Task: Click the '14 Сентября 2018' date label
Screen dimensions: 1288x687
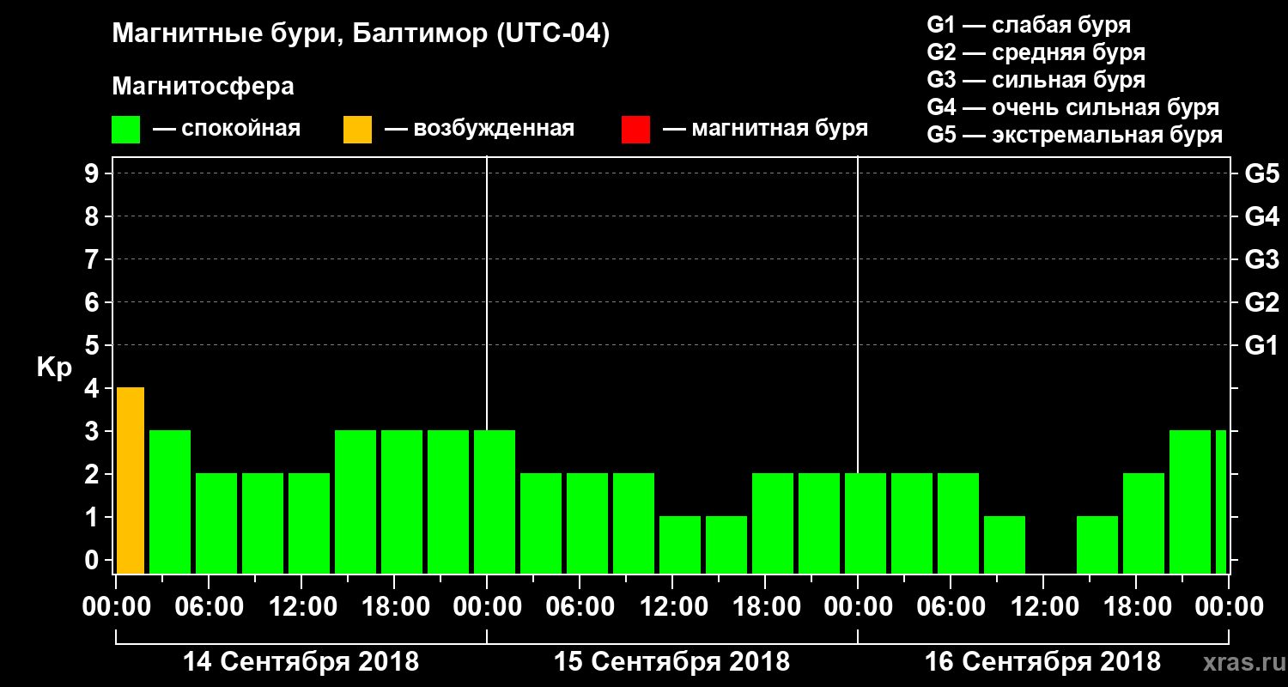Action: 301,662
